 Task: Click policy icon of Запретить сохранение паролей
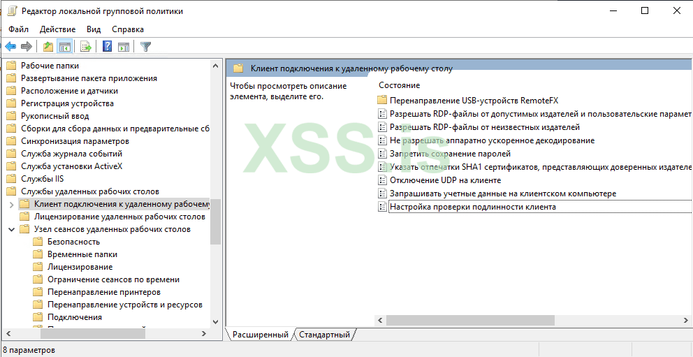pos(382,154)
